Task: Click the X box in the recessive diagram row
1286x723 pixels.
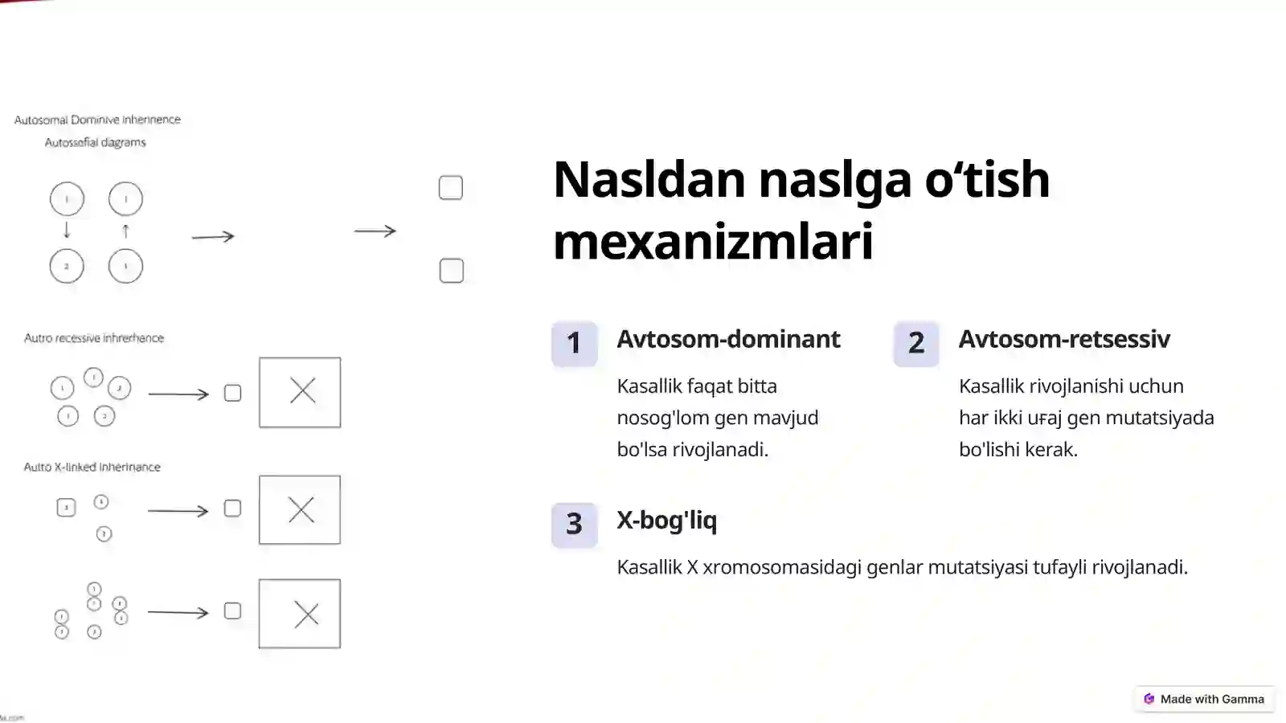Action: pos(300,392)
